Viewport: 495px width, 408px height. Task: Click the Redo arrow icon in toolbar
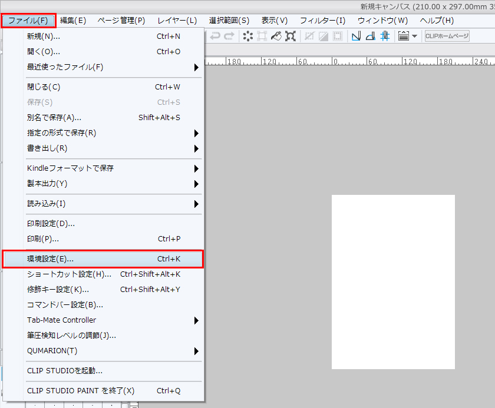pyautogui.click(x=229, y=37)
